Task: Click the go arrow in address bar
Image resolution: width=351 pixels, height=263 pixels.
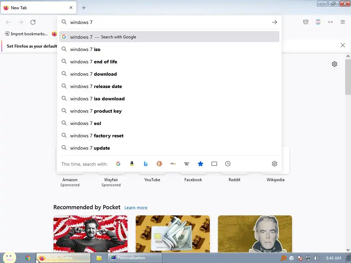Action: tap(275, 22)
